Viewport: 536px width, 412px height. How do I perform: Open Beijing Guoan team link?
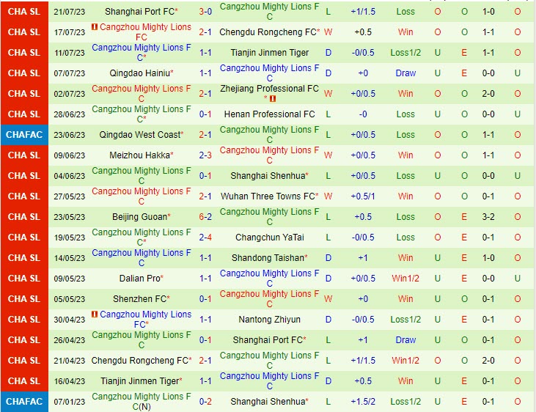pos(140,217)
